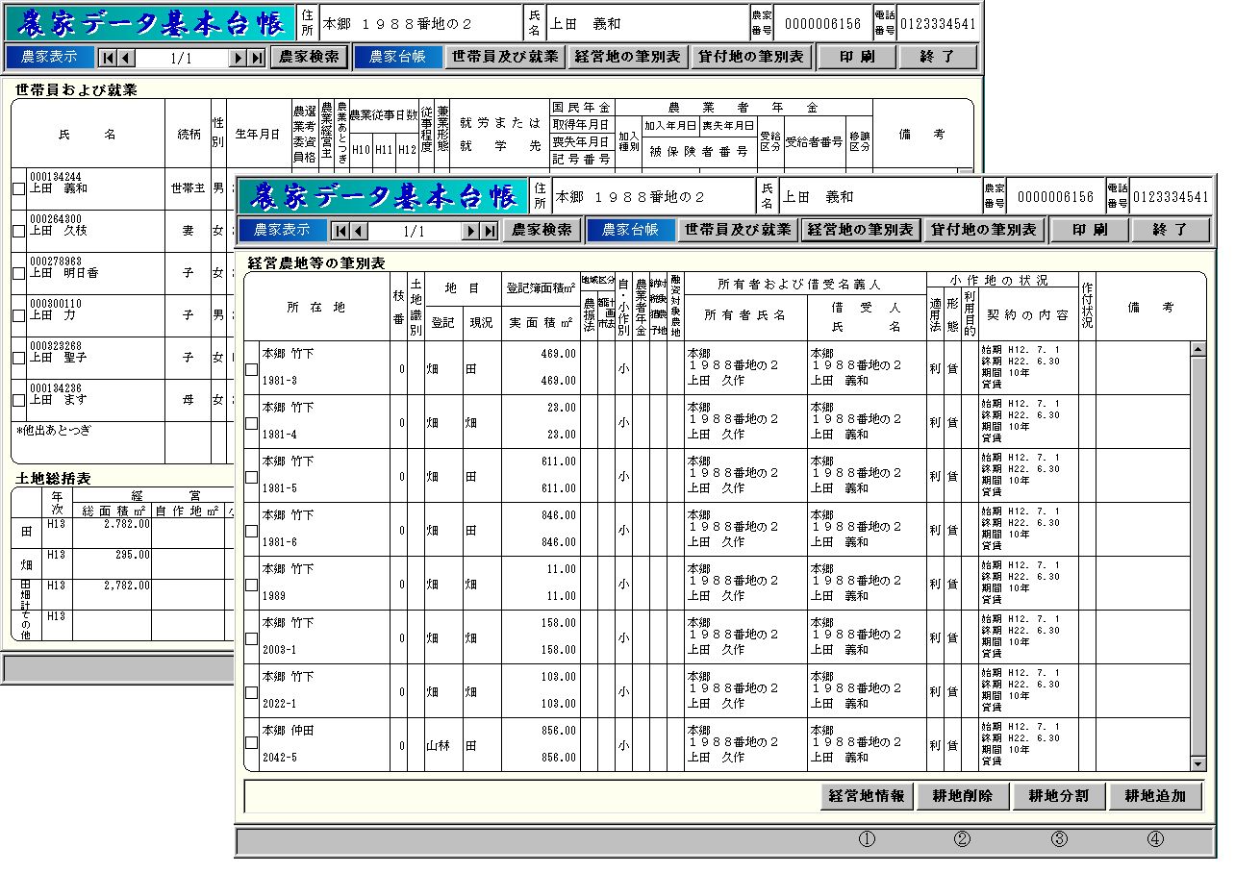Viewport: 1235px width, 873px height.
Task: Click the *他出あとつぎ row label
Action: (53, 430)
